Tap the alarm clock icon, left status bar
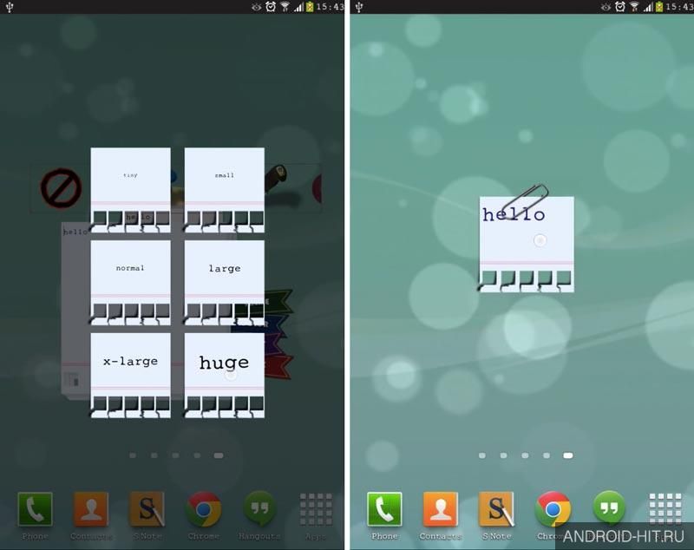 pos(271,6)
